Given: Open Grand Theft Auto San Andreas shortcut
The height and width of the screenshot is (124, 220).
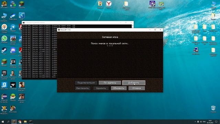Looking at the screenshot, I should (x=22, y=86).
